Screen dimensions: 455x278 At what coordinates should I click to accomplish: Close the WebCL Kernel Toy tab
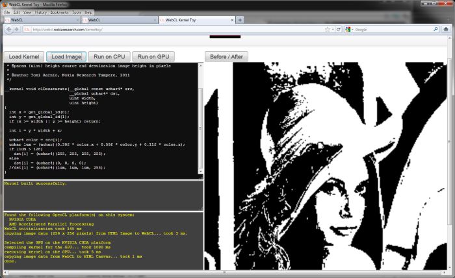coord(232,20)
